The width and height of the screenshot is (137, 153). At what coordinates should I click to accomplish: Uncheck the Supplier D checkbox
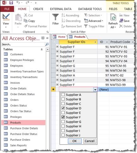click(63, 108)
